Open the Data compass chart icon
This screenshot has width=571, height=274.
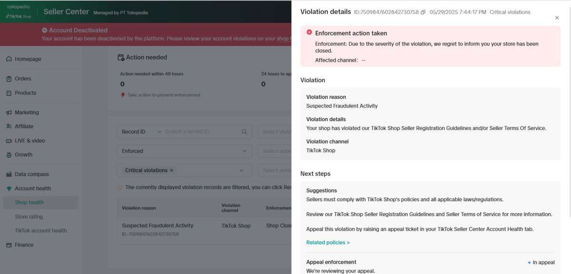(9, 174)
